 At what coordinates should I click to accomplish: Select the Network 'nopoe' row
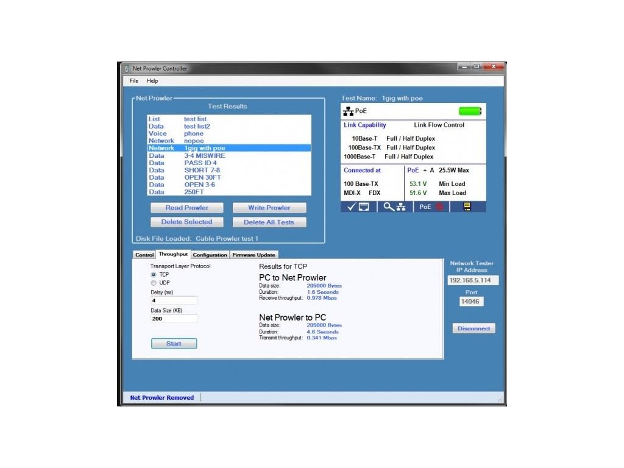tap(229, 141)
